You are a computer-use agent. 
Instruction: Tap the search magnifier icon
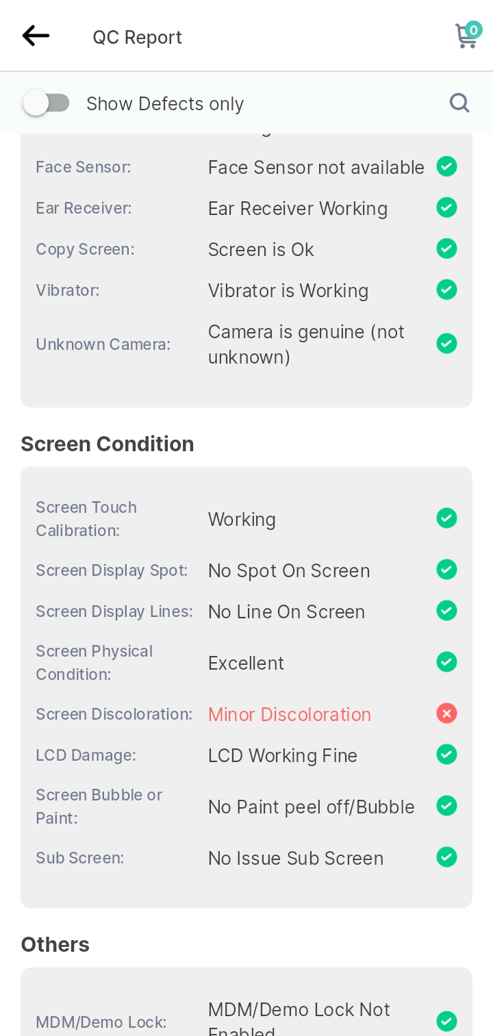coord(459,103)
